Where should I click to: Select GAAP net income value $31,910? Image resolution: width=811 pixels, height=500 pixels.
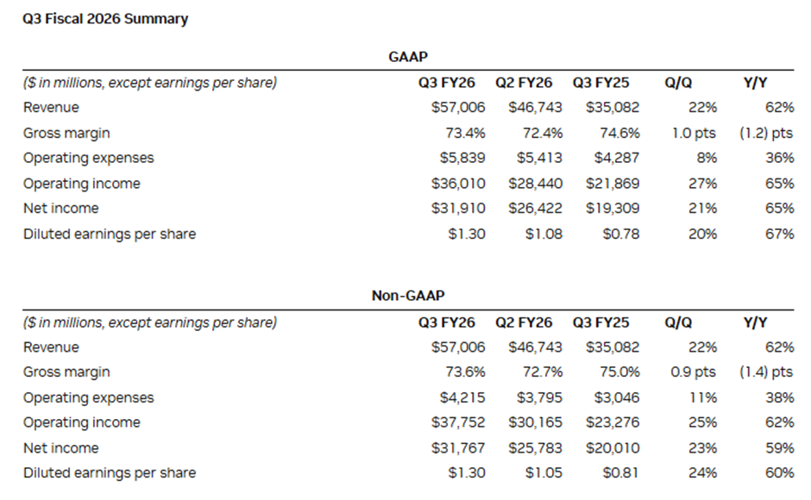coord(458,209)
